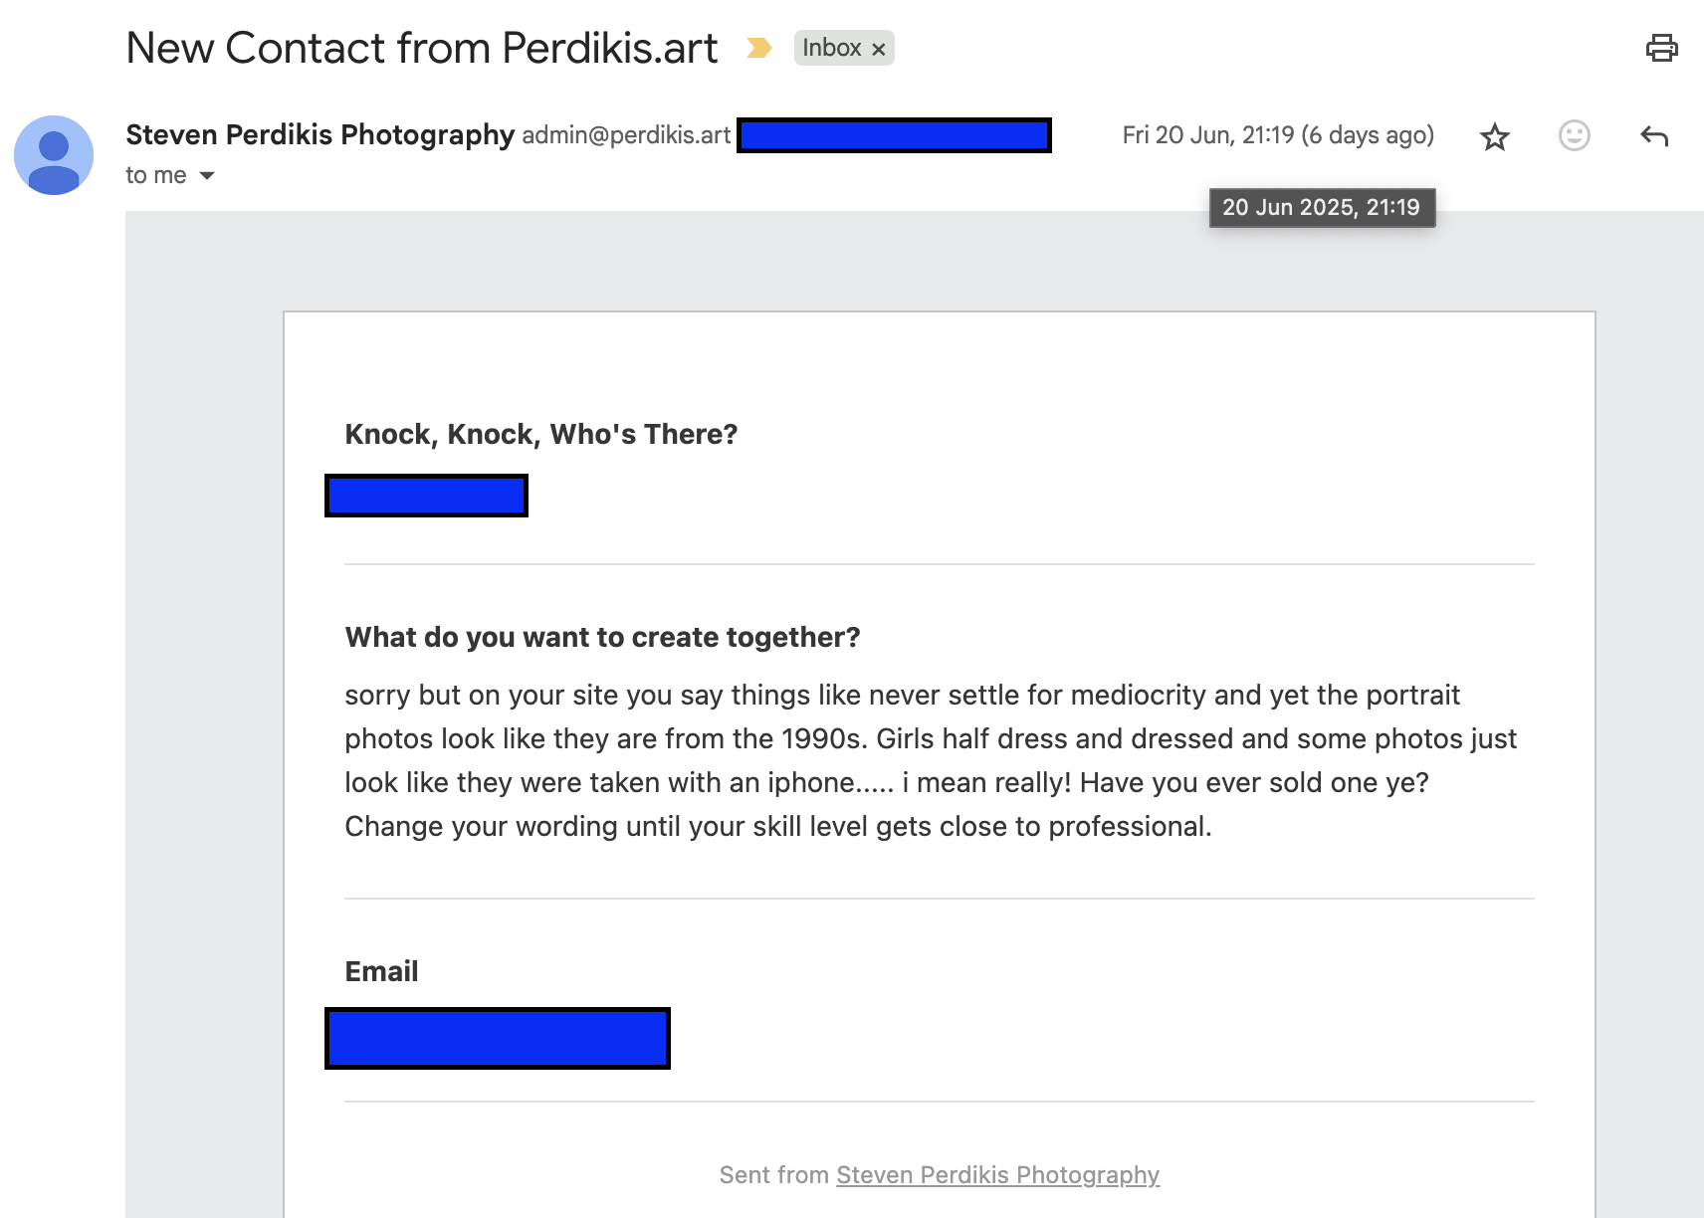Screen dimensions: 1704x1218
Task: Print this email using the printer icon
Action: 1661,48
